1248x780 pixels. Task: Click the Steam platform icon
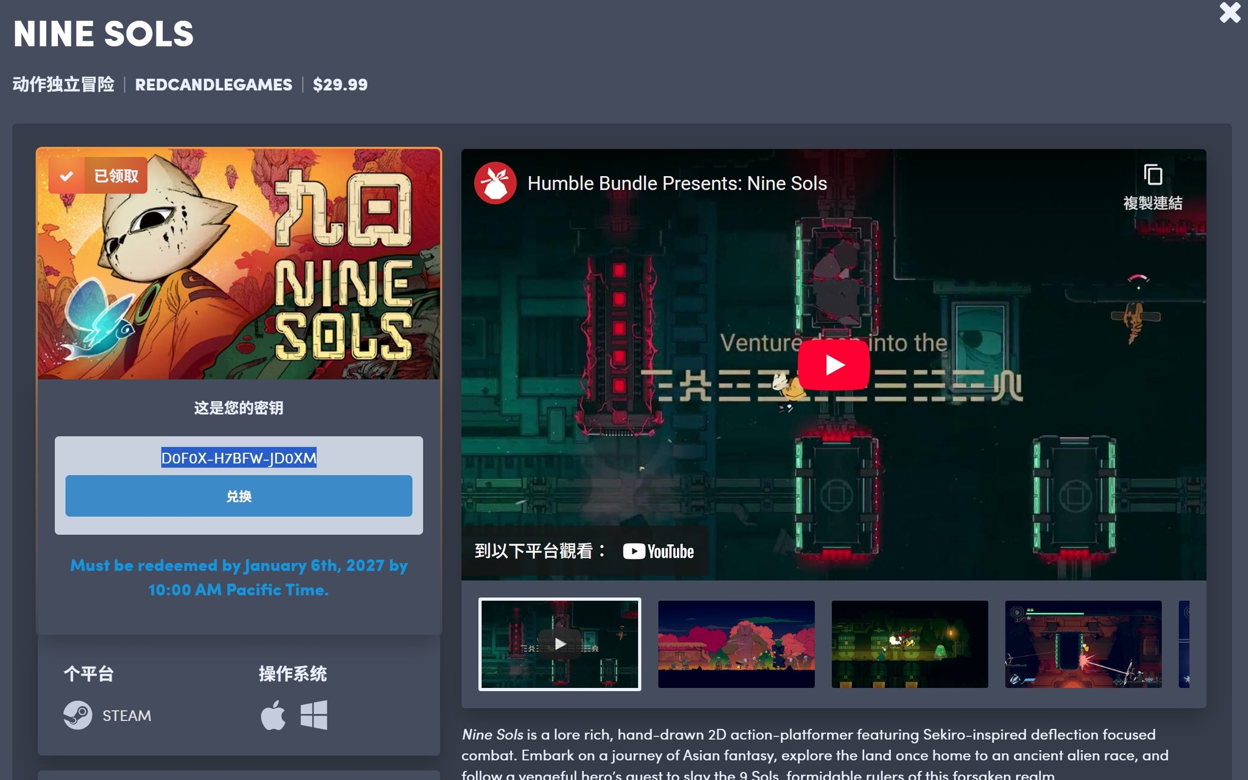[77, 715]
